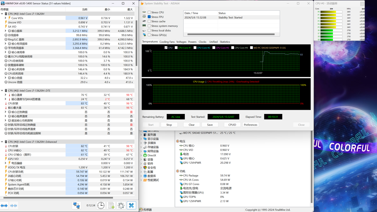377x212 pixels.
Task: Toggle CPU Core #1 graph checkbox
Action: pos(176,48)
